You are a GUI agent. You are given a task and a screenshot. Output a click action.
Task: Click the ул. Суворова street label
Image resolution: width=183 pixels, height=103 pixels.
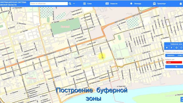click(x=77, y=66)
